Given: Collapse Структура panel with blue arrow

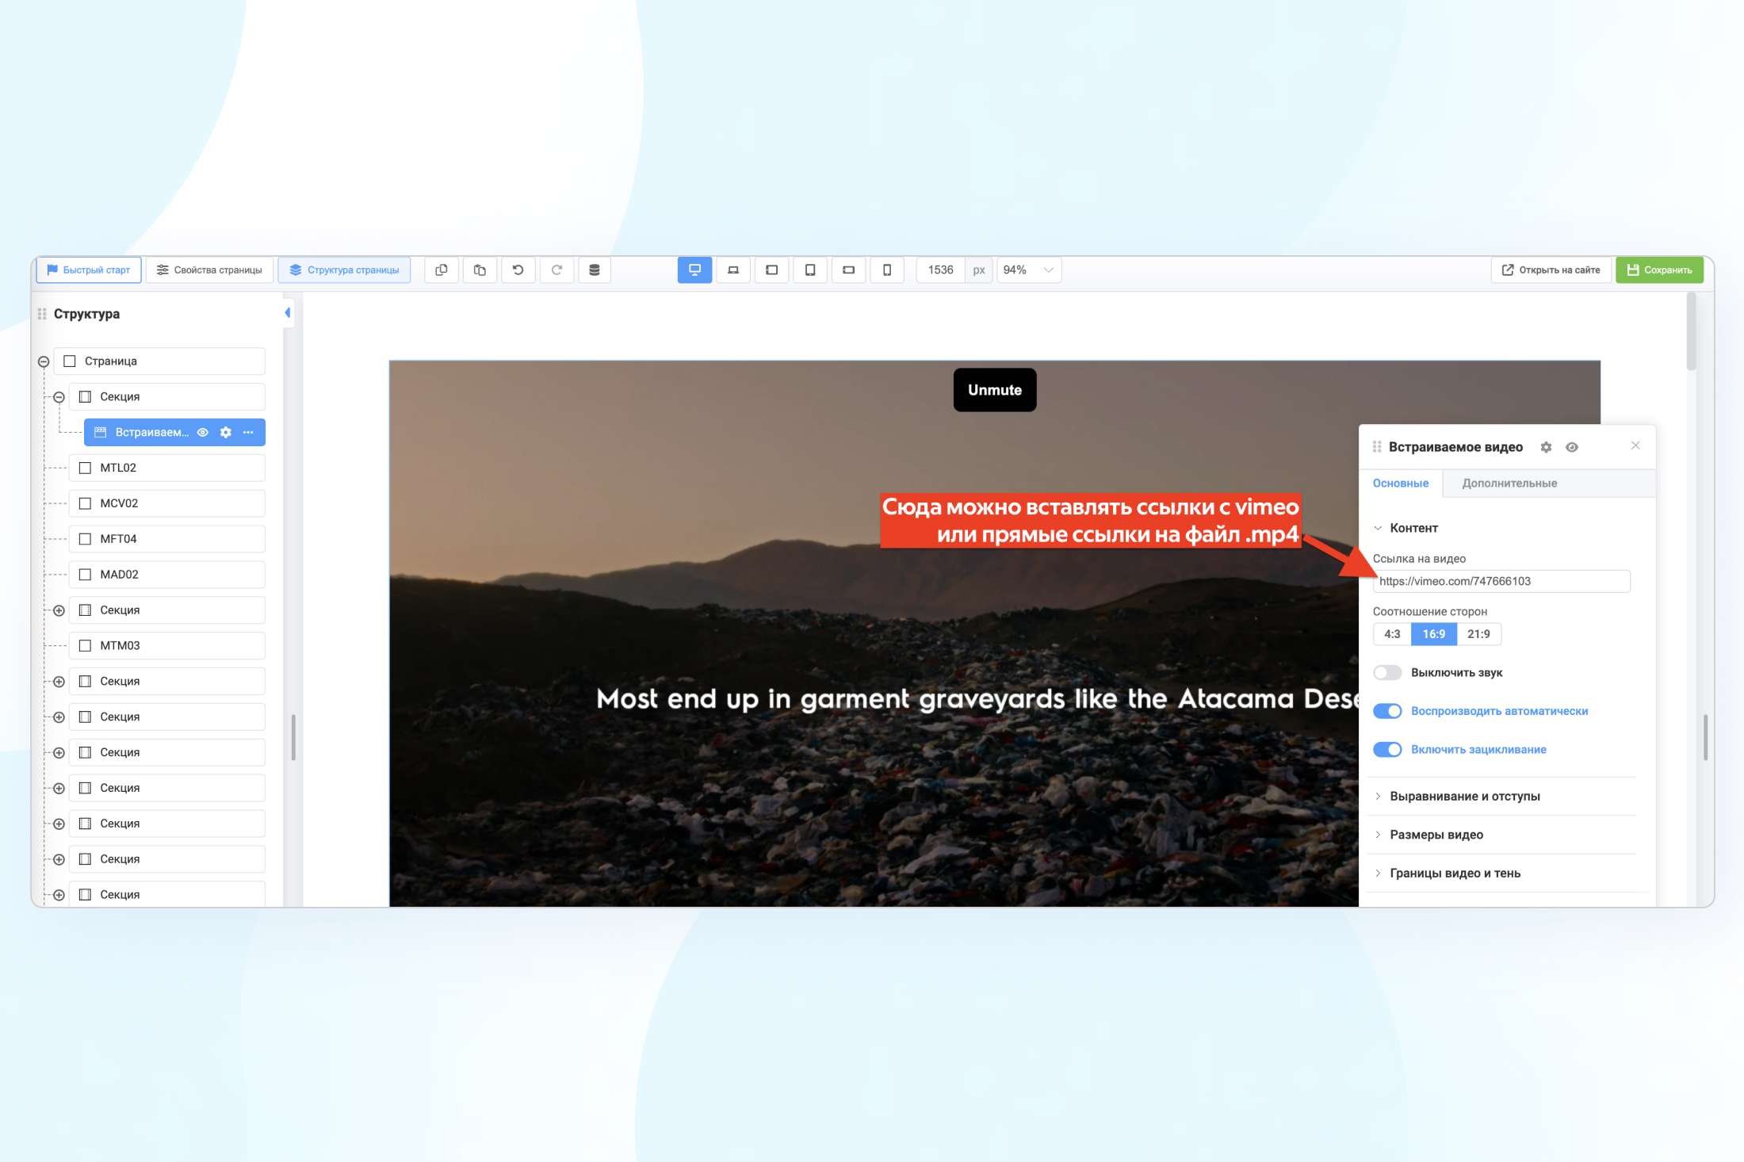Looking at the screenshot, I should click(288, 313).
